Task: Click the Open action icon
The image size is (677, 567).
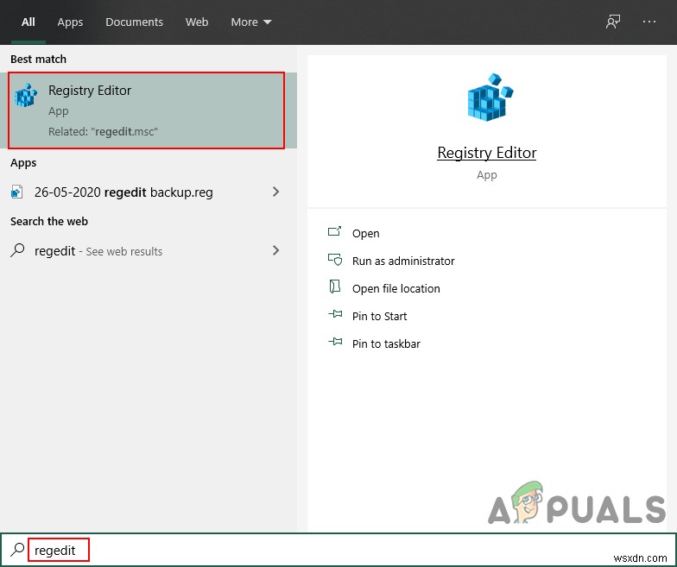Action: pos(335,232)
